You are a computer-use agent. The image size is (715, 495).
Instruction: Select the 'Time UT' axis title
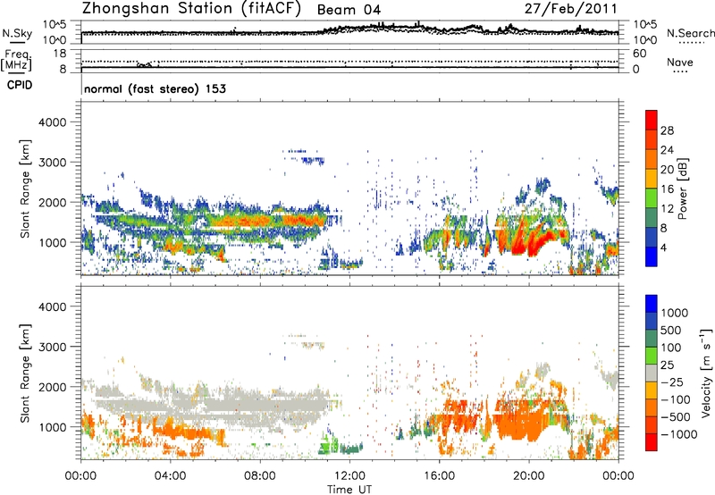pos(349,490)
